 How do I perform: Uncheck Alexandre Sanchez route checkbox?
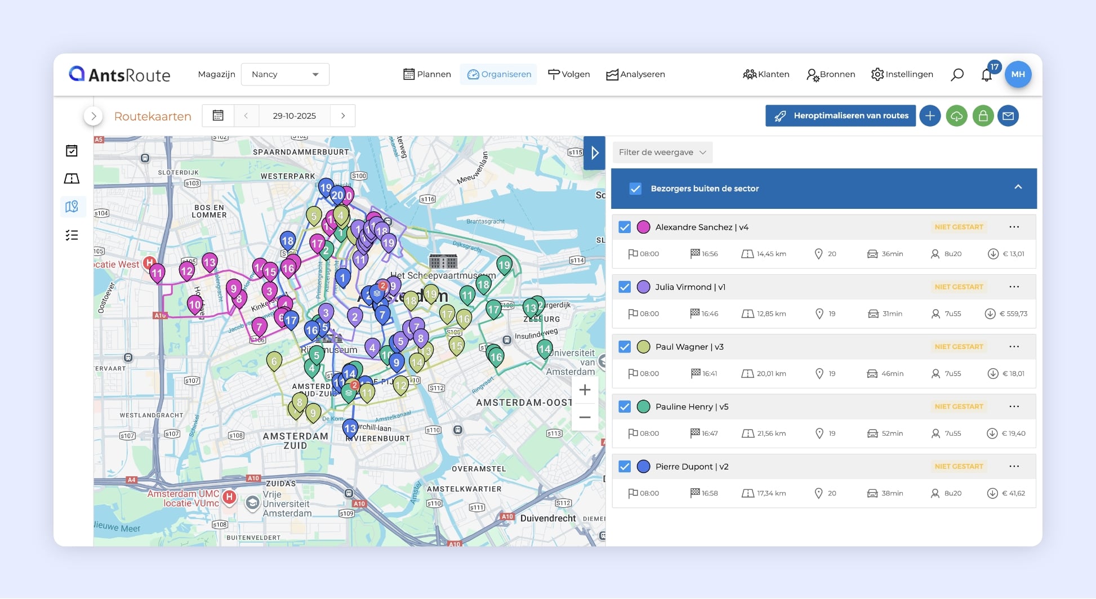coord(624,227)
